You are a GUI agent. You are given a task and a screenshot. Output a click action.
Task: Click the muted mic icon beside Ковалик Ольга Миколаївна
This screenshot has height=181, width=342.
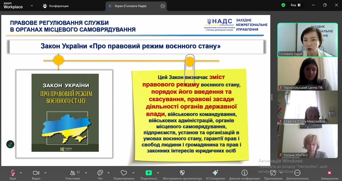point(281,121)
